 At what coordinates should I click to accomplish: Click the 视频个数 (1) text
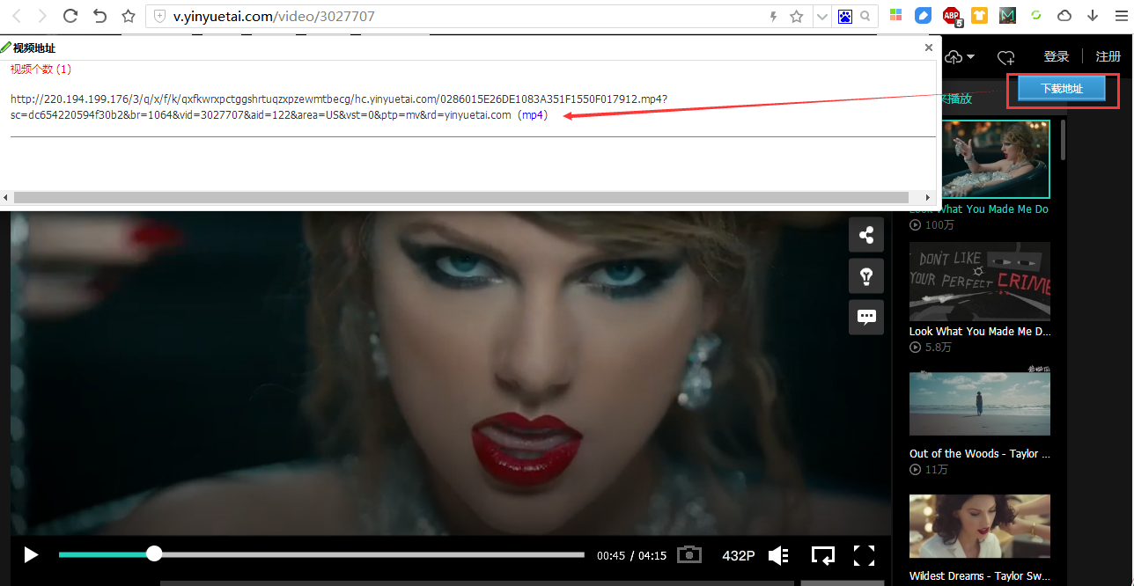[40, 69]
